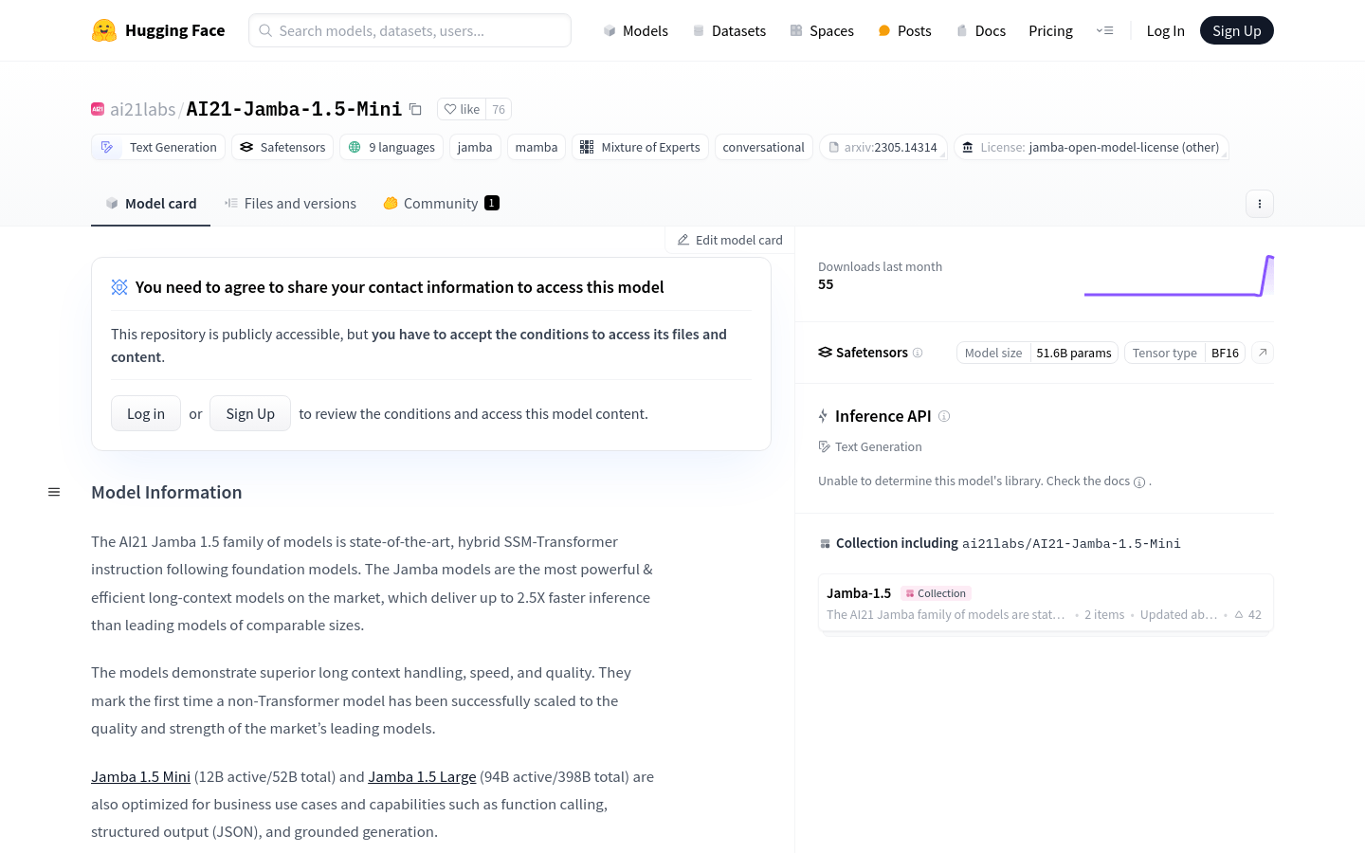1365x853 pixels.
Task: Open Models in the top navigation
Action: (635, 30)
